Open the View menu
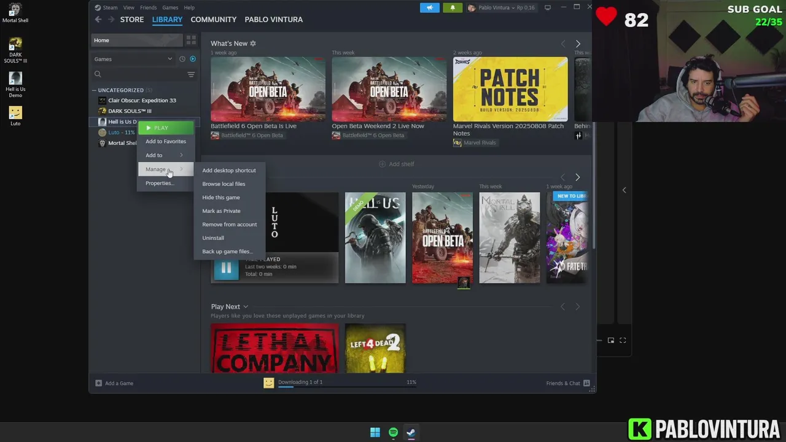 click(x=129, y=7)
